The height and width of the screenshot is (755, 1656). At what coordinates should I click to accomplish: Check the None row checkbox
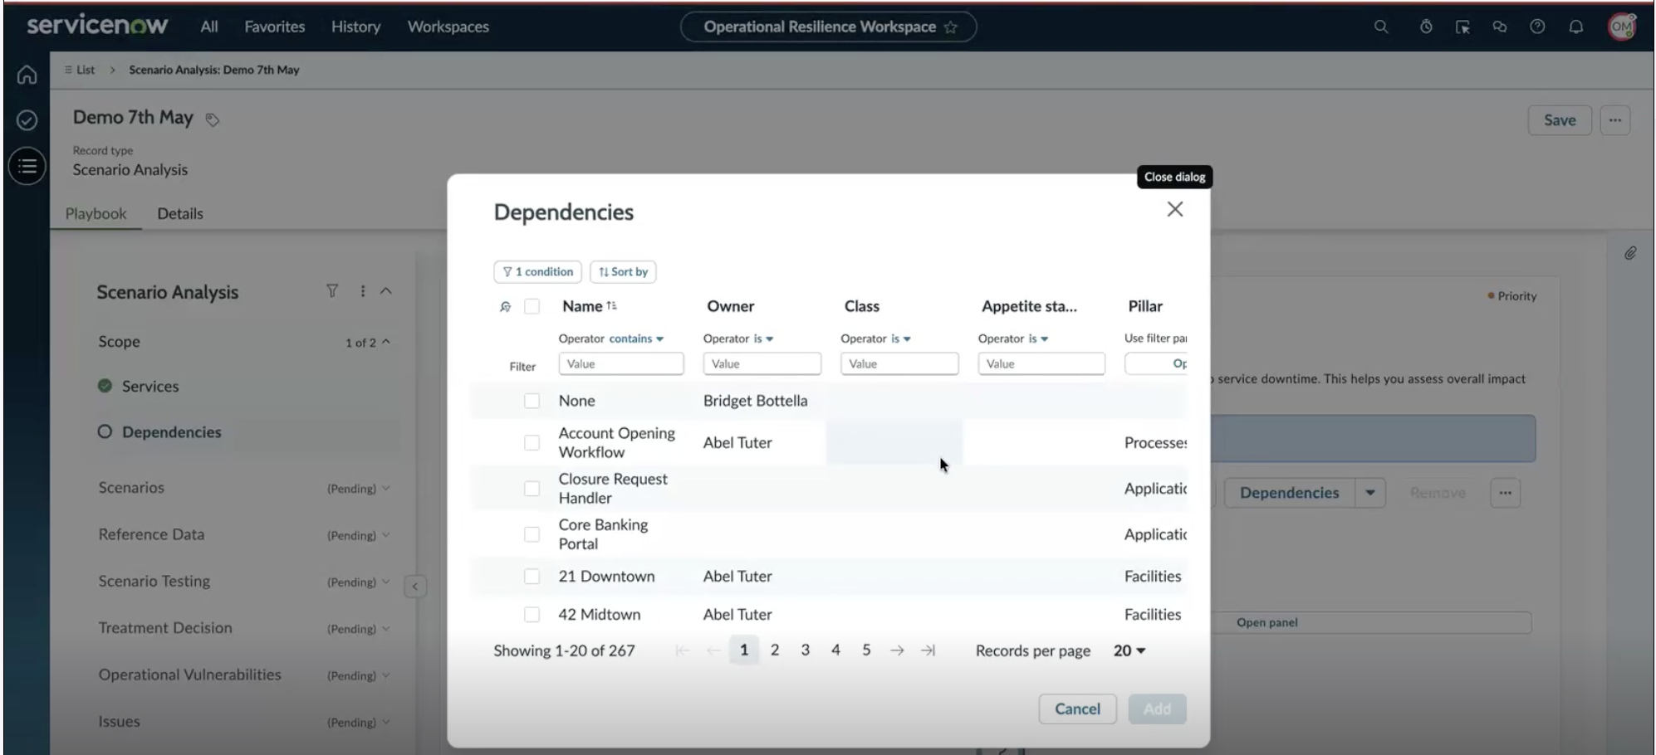coord(532,401)
